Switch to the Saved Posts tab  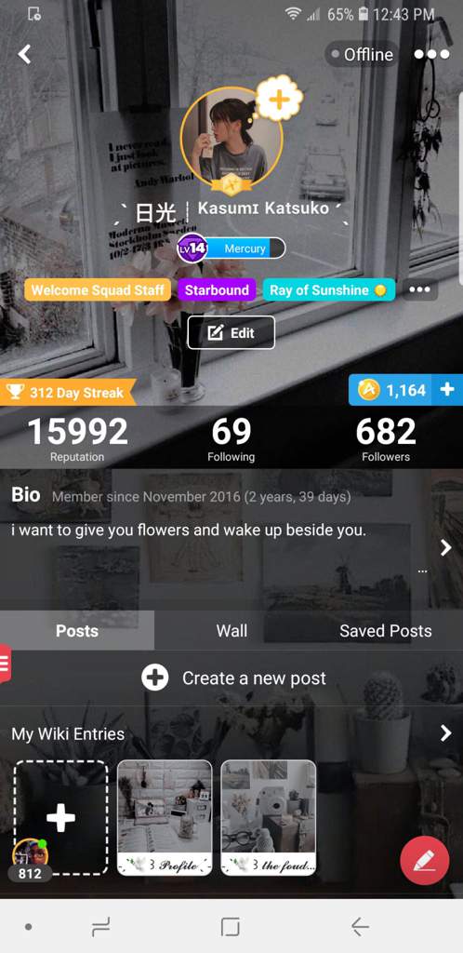tap(386, 631)
